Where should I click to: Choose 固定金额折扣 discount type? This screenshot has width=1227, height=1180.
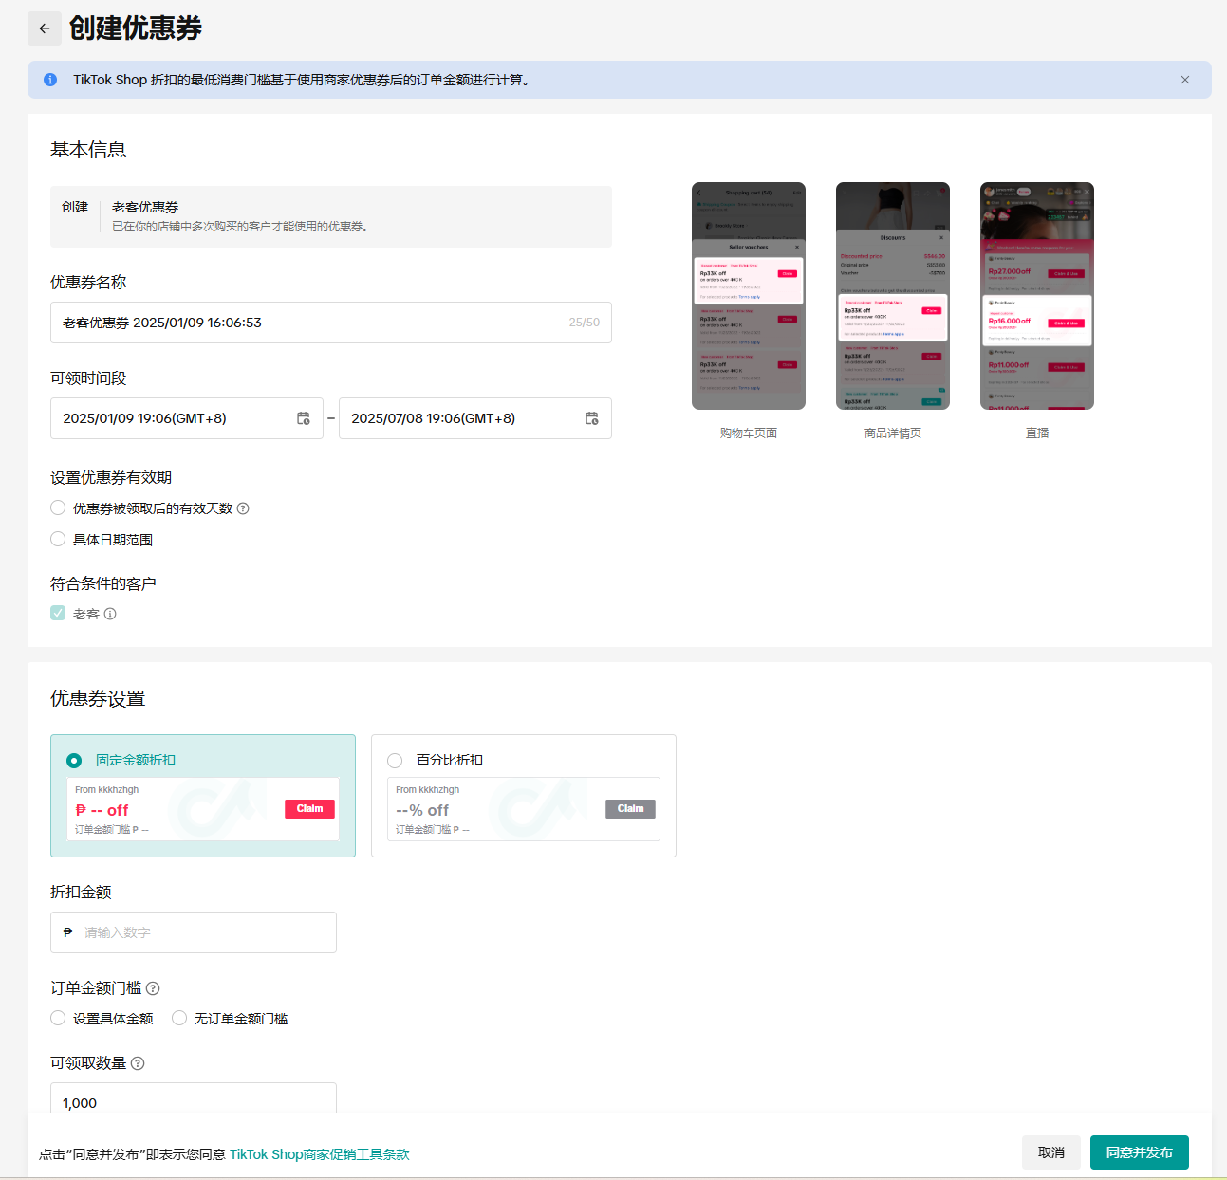pos(74,761)
